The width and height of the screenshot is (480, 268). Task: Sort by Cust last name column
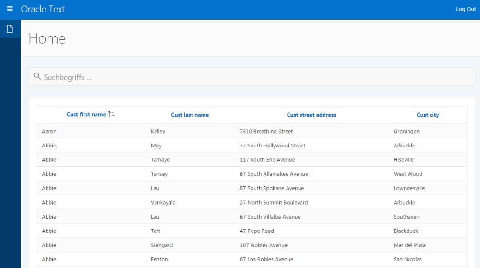[190, 115]
